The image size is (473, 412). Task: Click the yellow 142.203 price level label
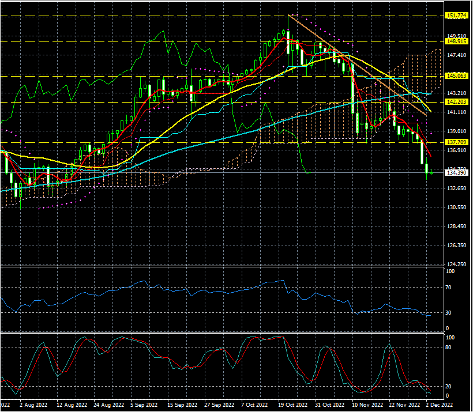click(457, 102)
